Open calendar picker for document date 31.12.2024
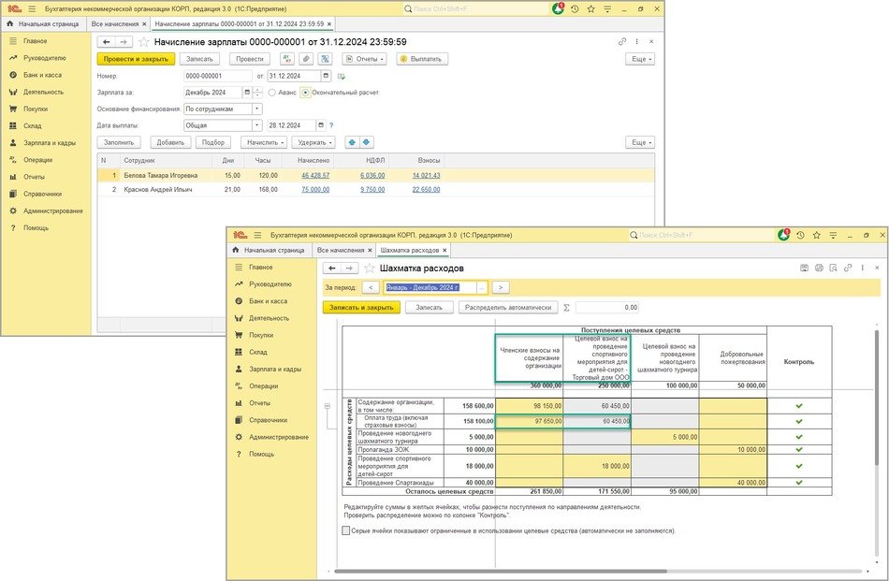Viewport: 889px width, 581px height. click(326, 76)
